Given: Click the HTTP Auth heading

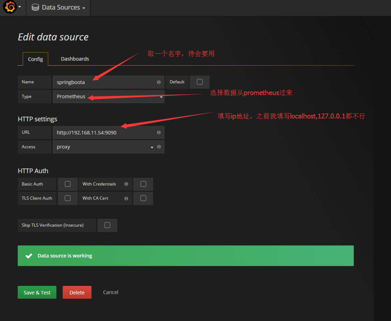Looking at the screenshot, I should tap(33, 171).
